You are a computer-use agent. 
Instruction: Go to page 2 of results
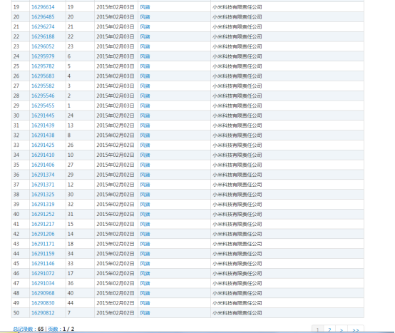(x=329, y=329)
